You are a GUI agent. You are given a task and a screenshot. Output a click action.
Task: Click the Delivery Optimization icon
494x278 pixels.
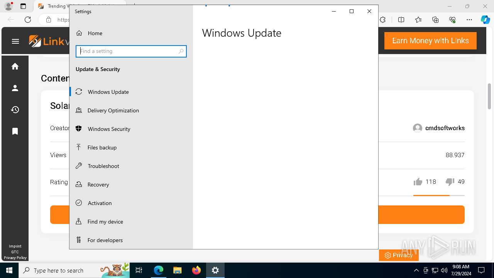[79, 110]
